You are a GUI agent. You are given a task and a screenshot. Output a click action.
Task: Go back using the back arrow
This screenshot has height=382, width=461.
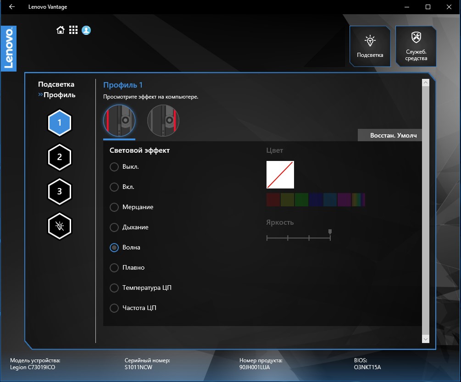pyautogui.click(x=12, y=6)
